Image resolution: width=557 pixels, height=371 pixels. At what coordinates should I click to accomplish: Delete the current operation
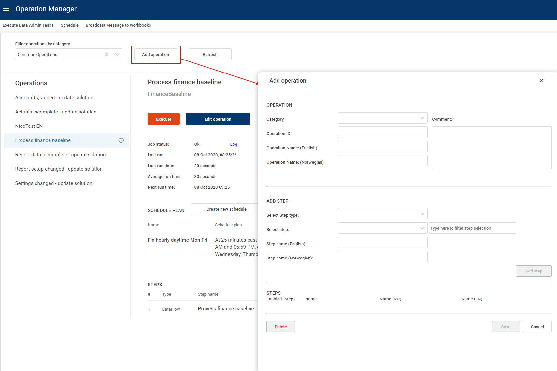280,326
